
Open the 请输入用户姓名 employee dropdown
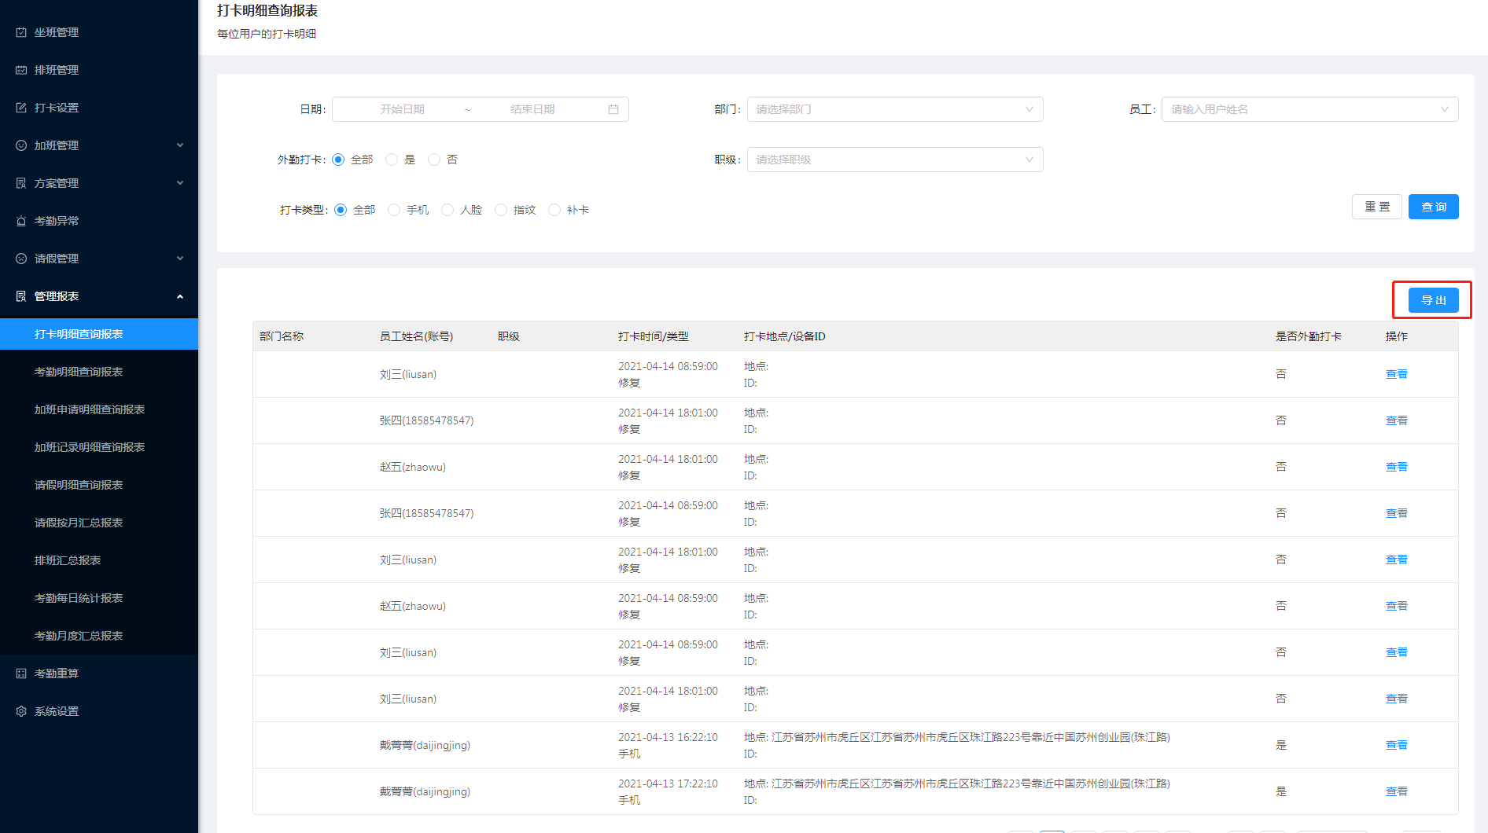coord(1309,109)
